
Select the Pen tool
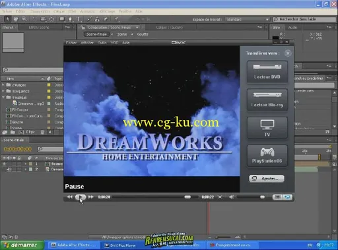coord(70,19)
